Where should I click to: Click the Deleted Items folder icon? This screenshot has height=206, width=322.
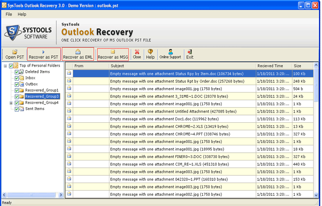pyautogui.click(x=21, y=72)
